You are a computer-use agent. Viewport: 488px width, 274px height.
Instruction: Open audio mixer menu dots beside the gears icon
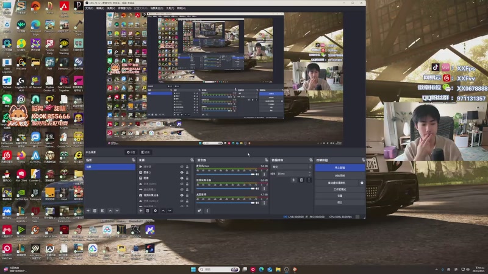point(207,211)
